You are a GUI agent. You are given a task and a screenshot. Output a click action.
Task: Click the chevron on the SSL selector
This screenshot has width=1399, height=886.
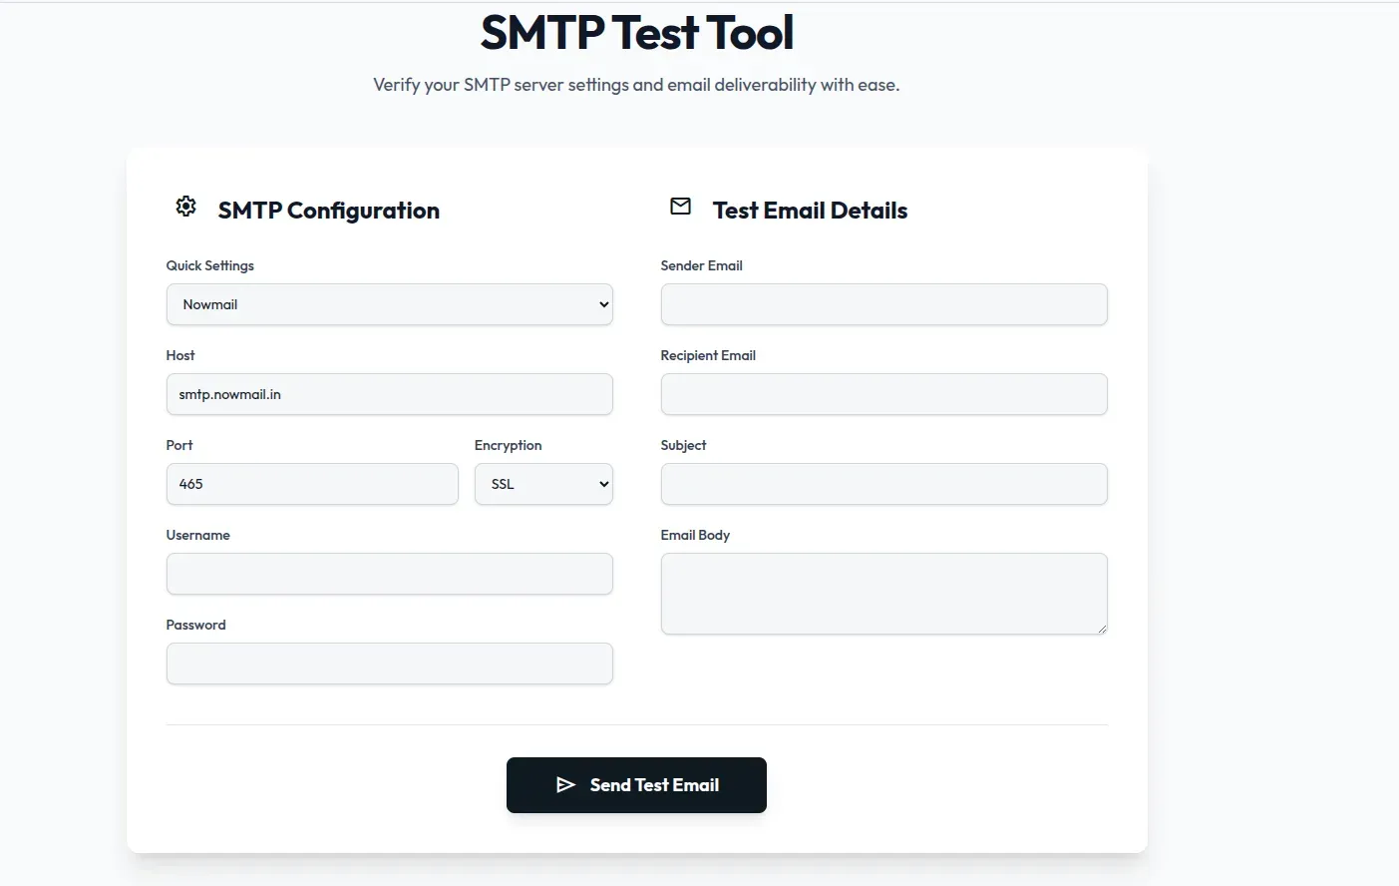click(601, 484)
